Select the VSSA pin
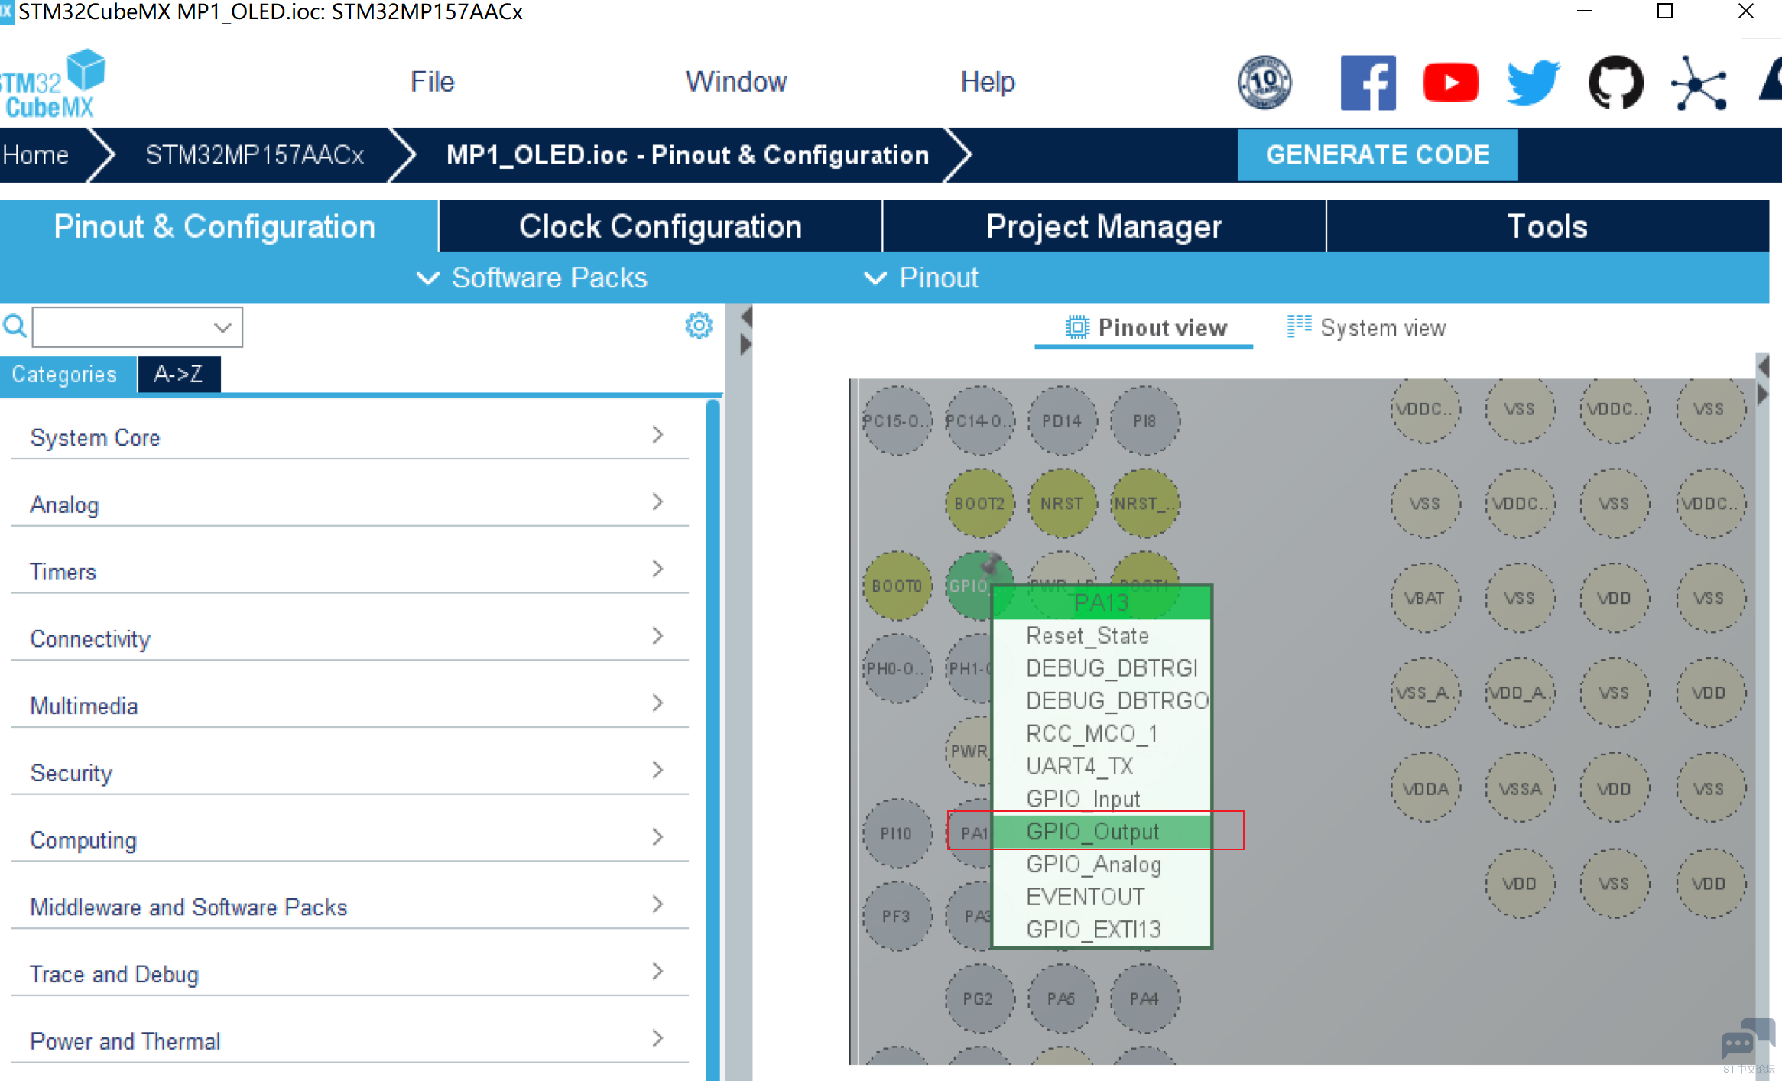1782x1081 pixels. 1520,788
